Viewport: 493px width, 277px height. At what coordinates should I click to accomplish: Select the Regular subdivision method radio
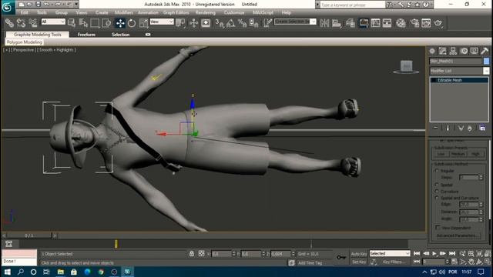(437, 171)
